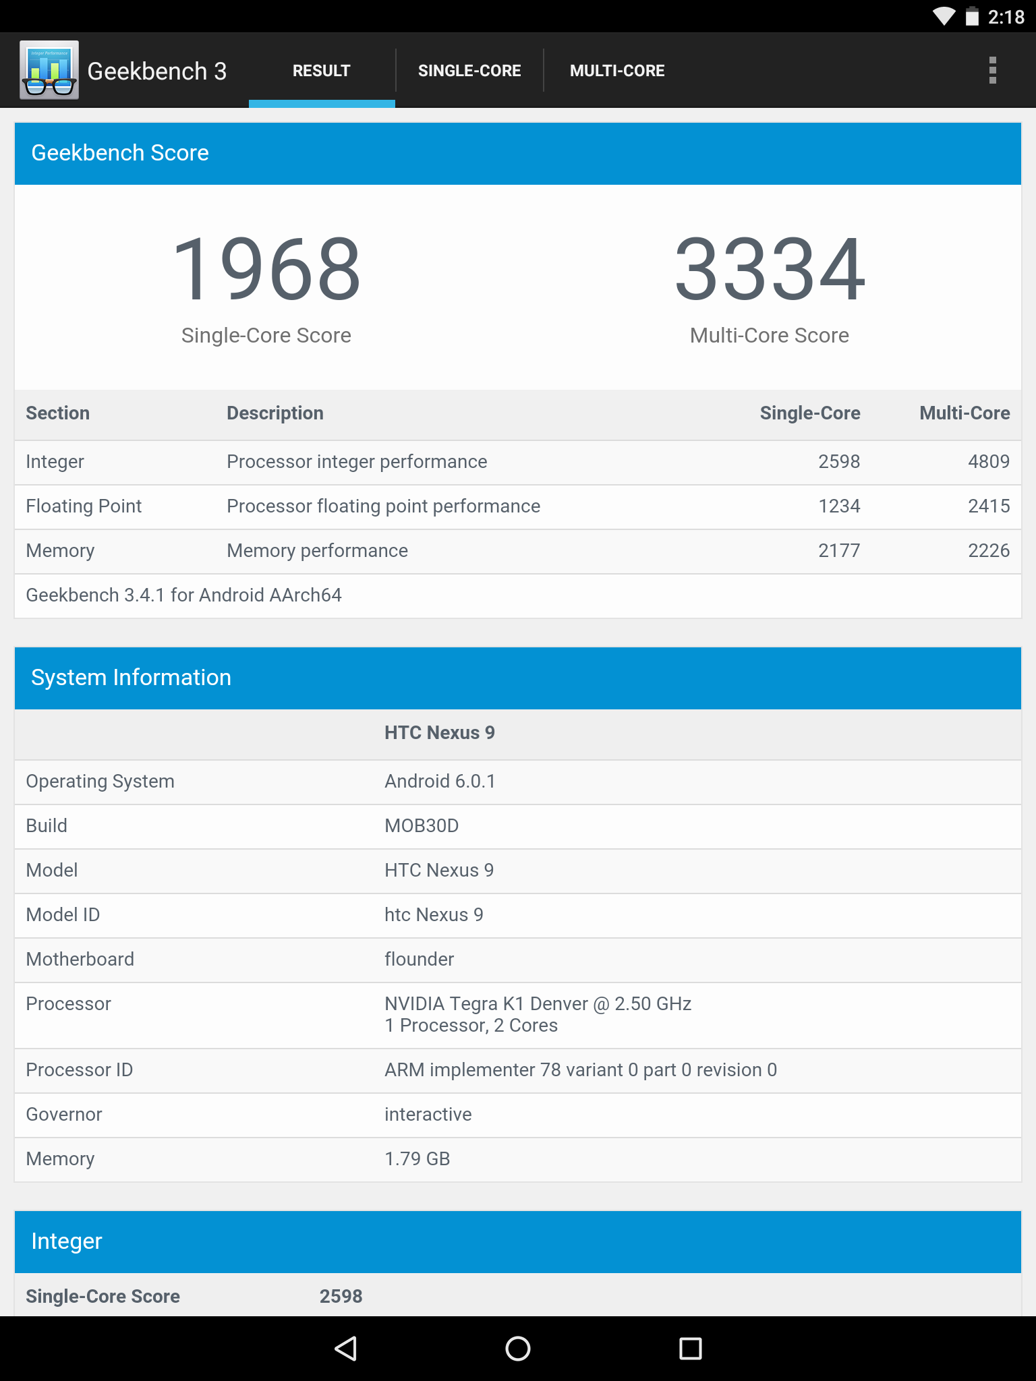Image resolution: width=1036 pixels, height=1381 pixels.
Task: Tap Floating Point multi-core value 2415
Action: click(x=989, y=506)
